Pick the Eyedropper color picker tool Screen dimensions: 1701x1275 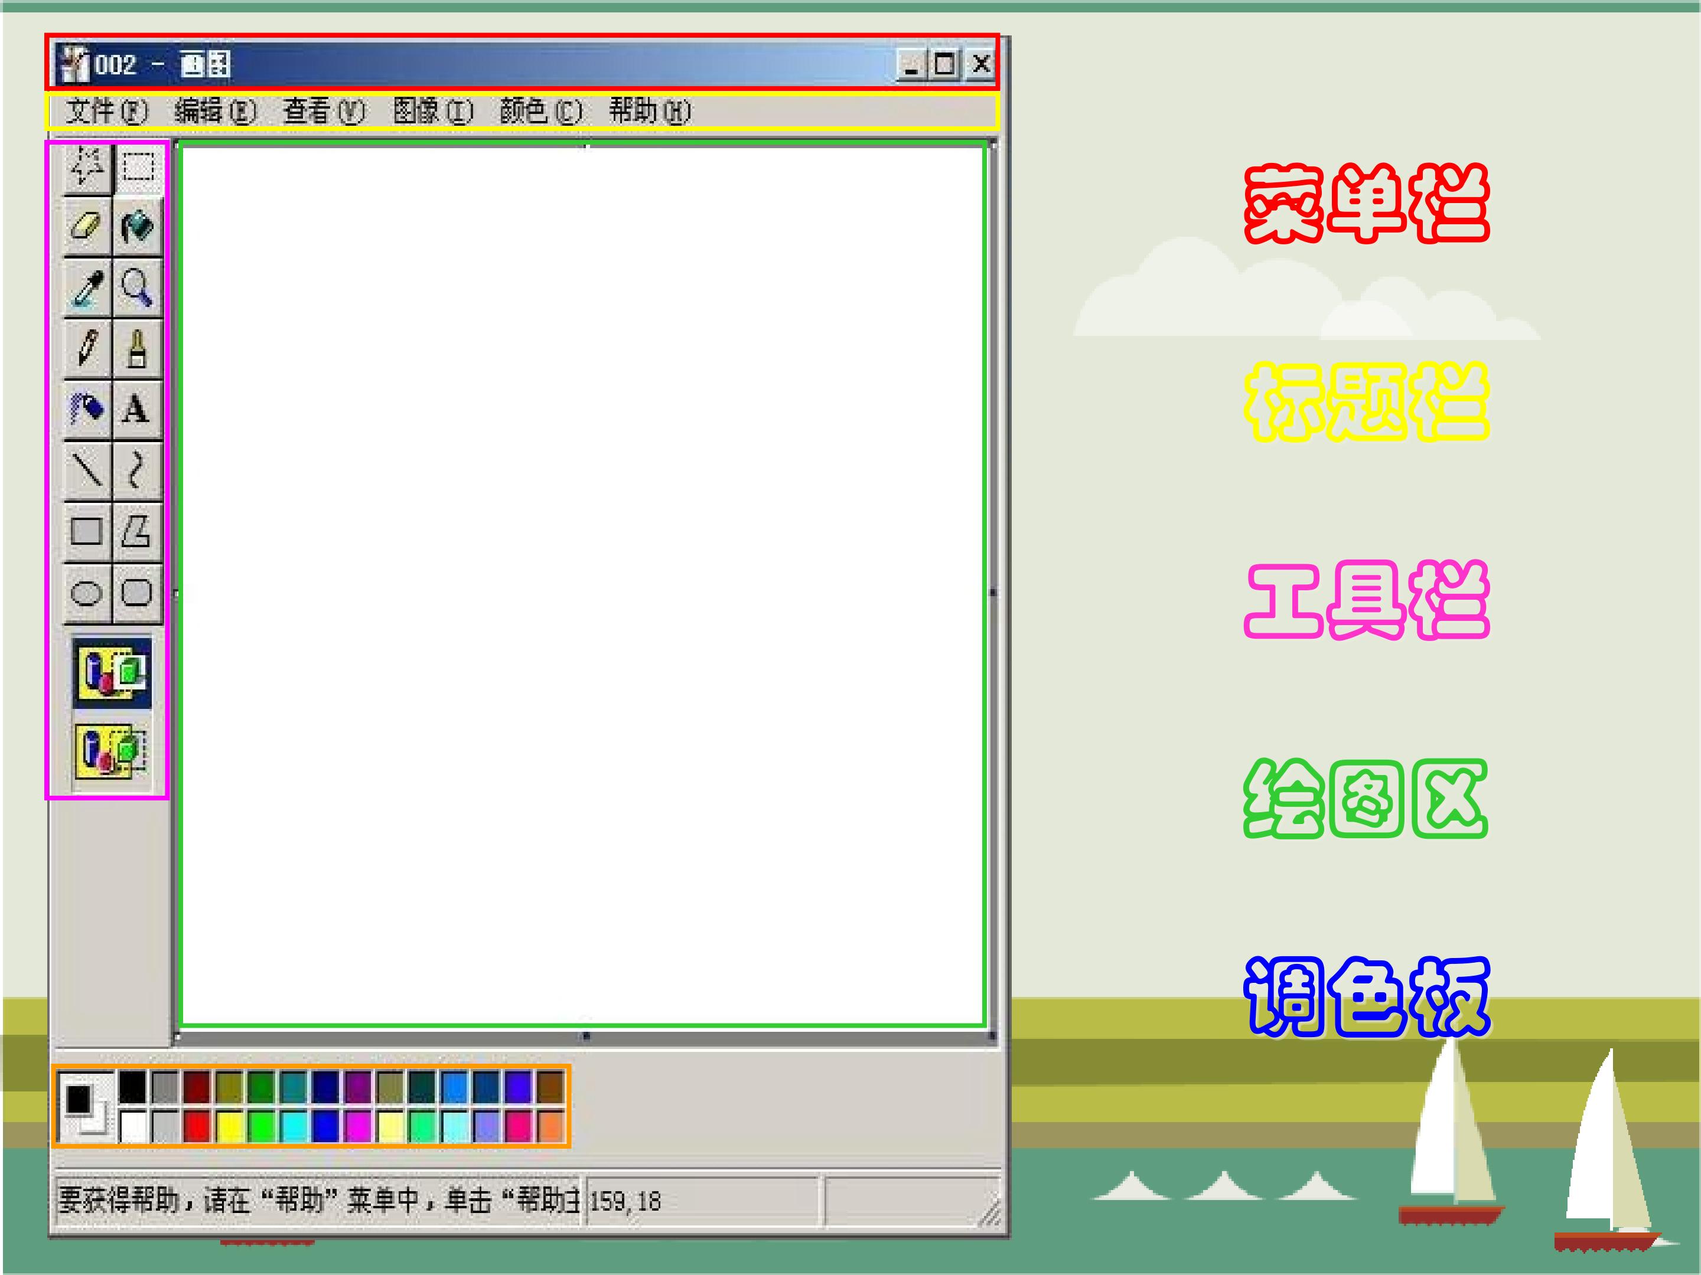click(x=86, y=289)
